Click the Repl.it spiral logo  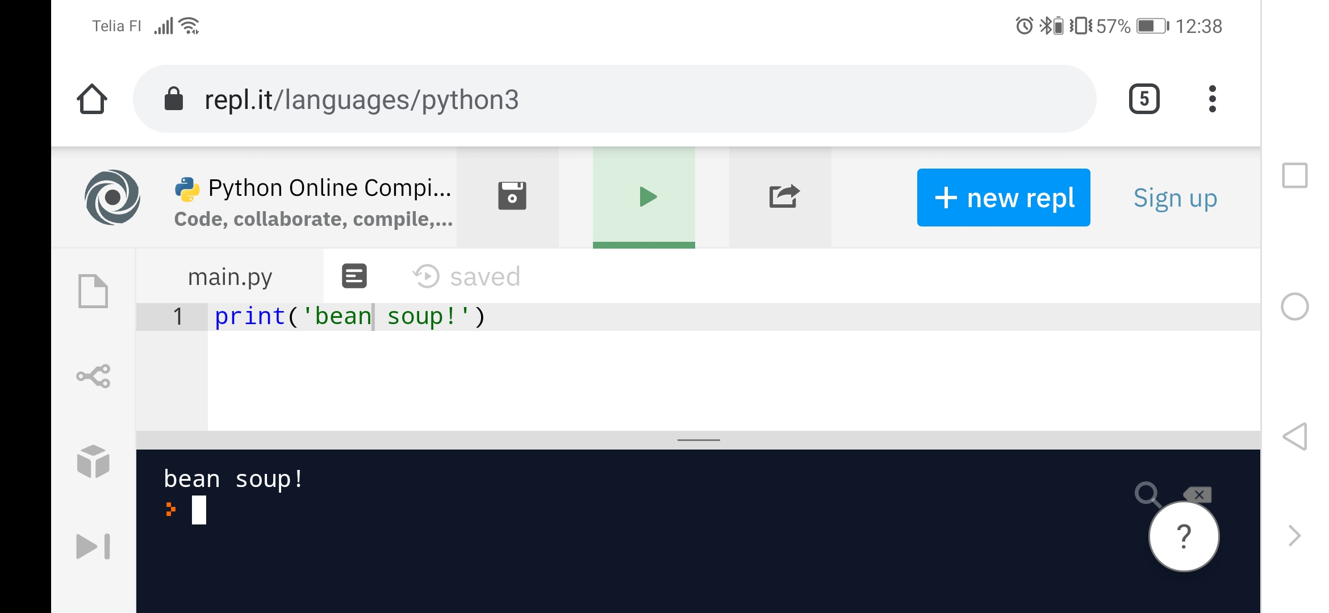112,197
